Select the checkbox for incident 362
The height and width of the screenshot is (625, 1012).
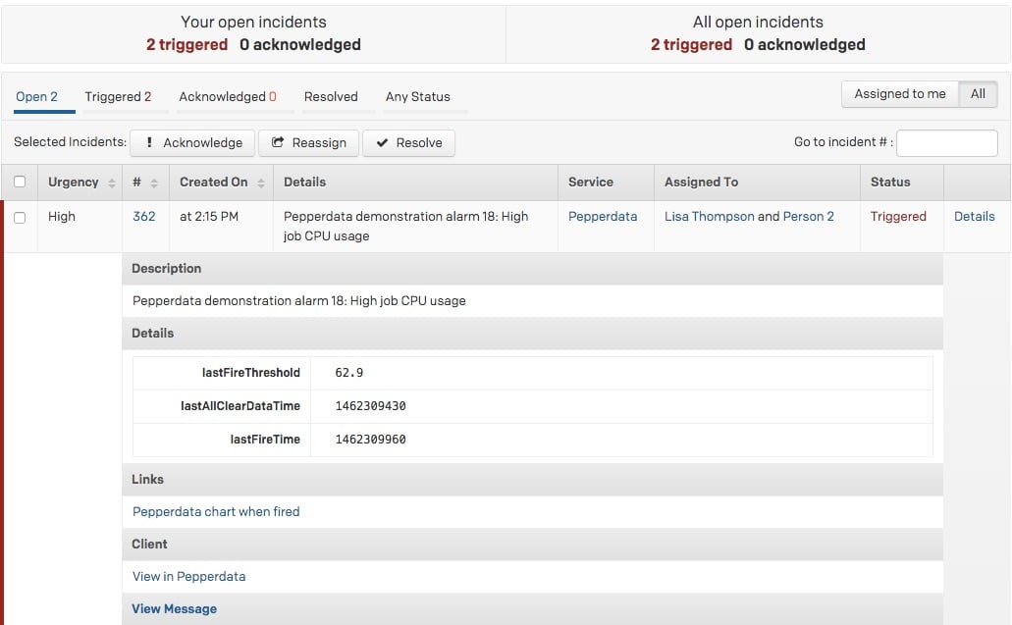point(20,218)
